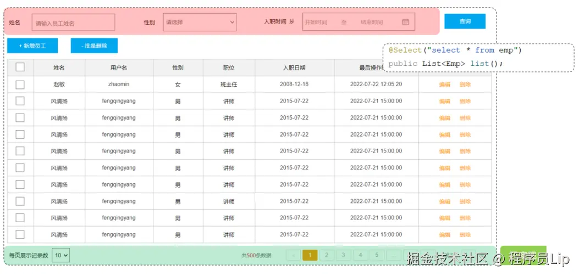
Task: Click the 每页展示记录数 label
Action: click(29, 255)
